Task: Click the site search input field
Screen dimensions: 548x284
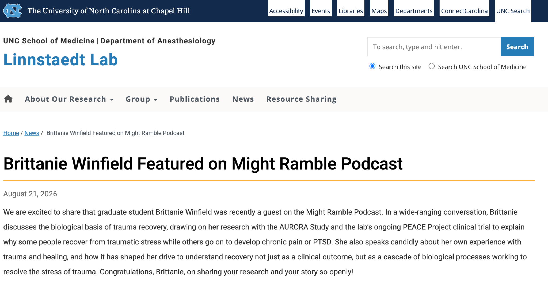Action: pyautogui.click(x=434, y=47)
